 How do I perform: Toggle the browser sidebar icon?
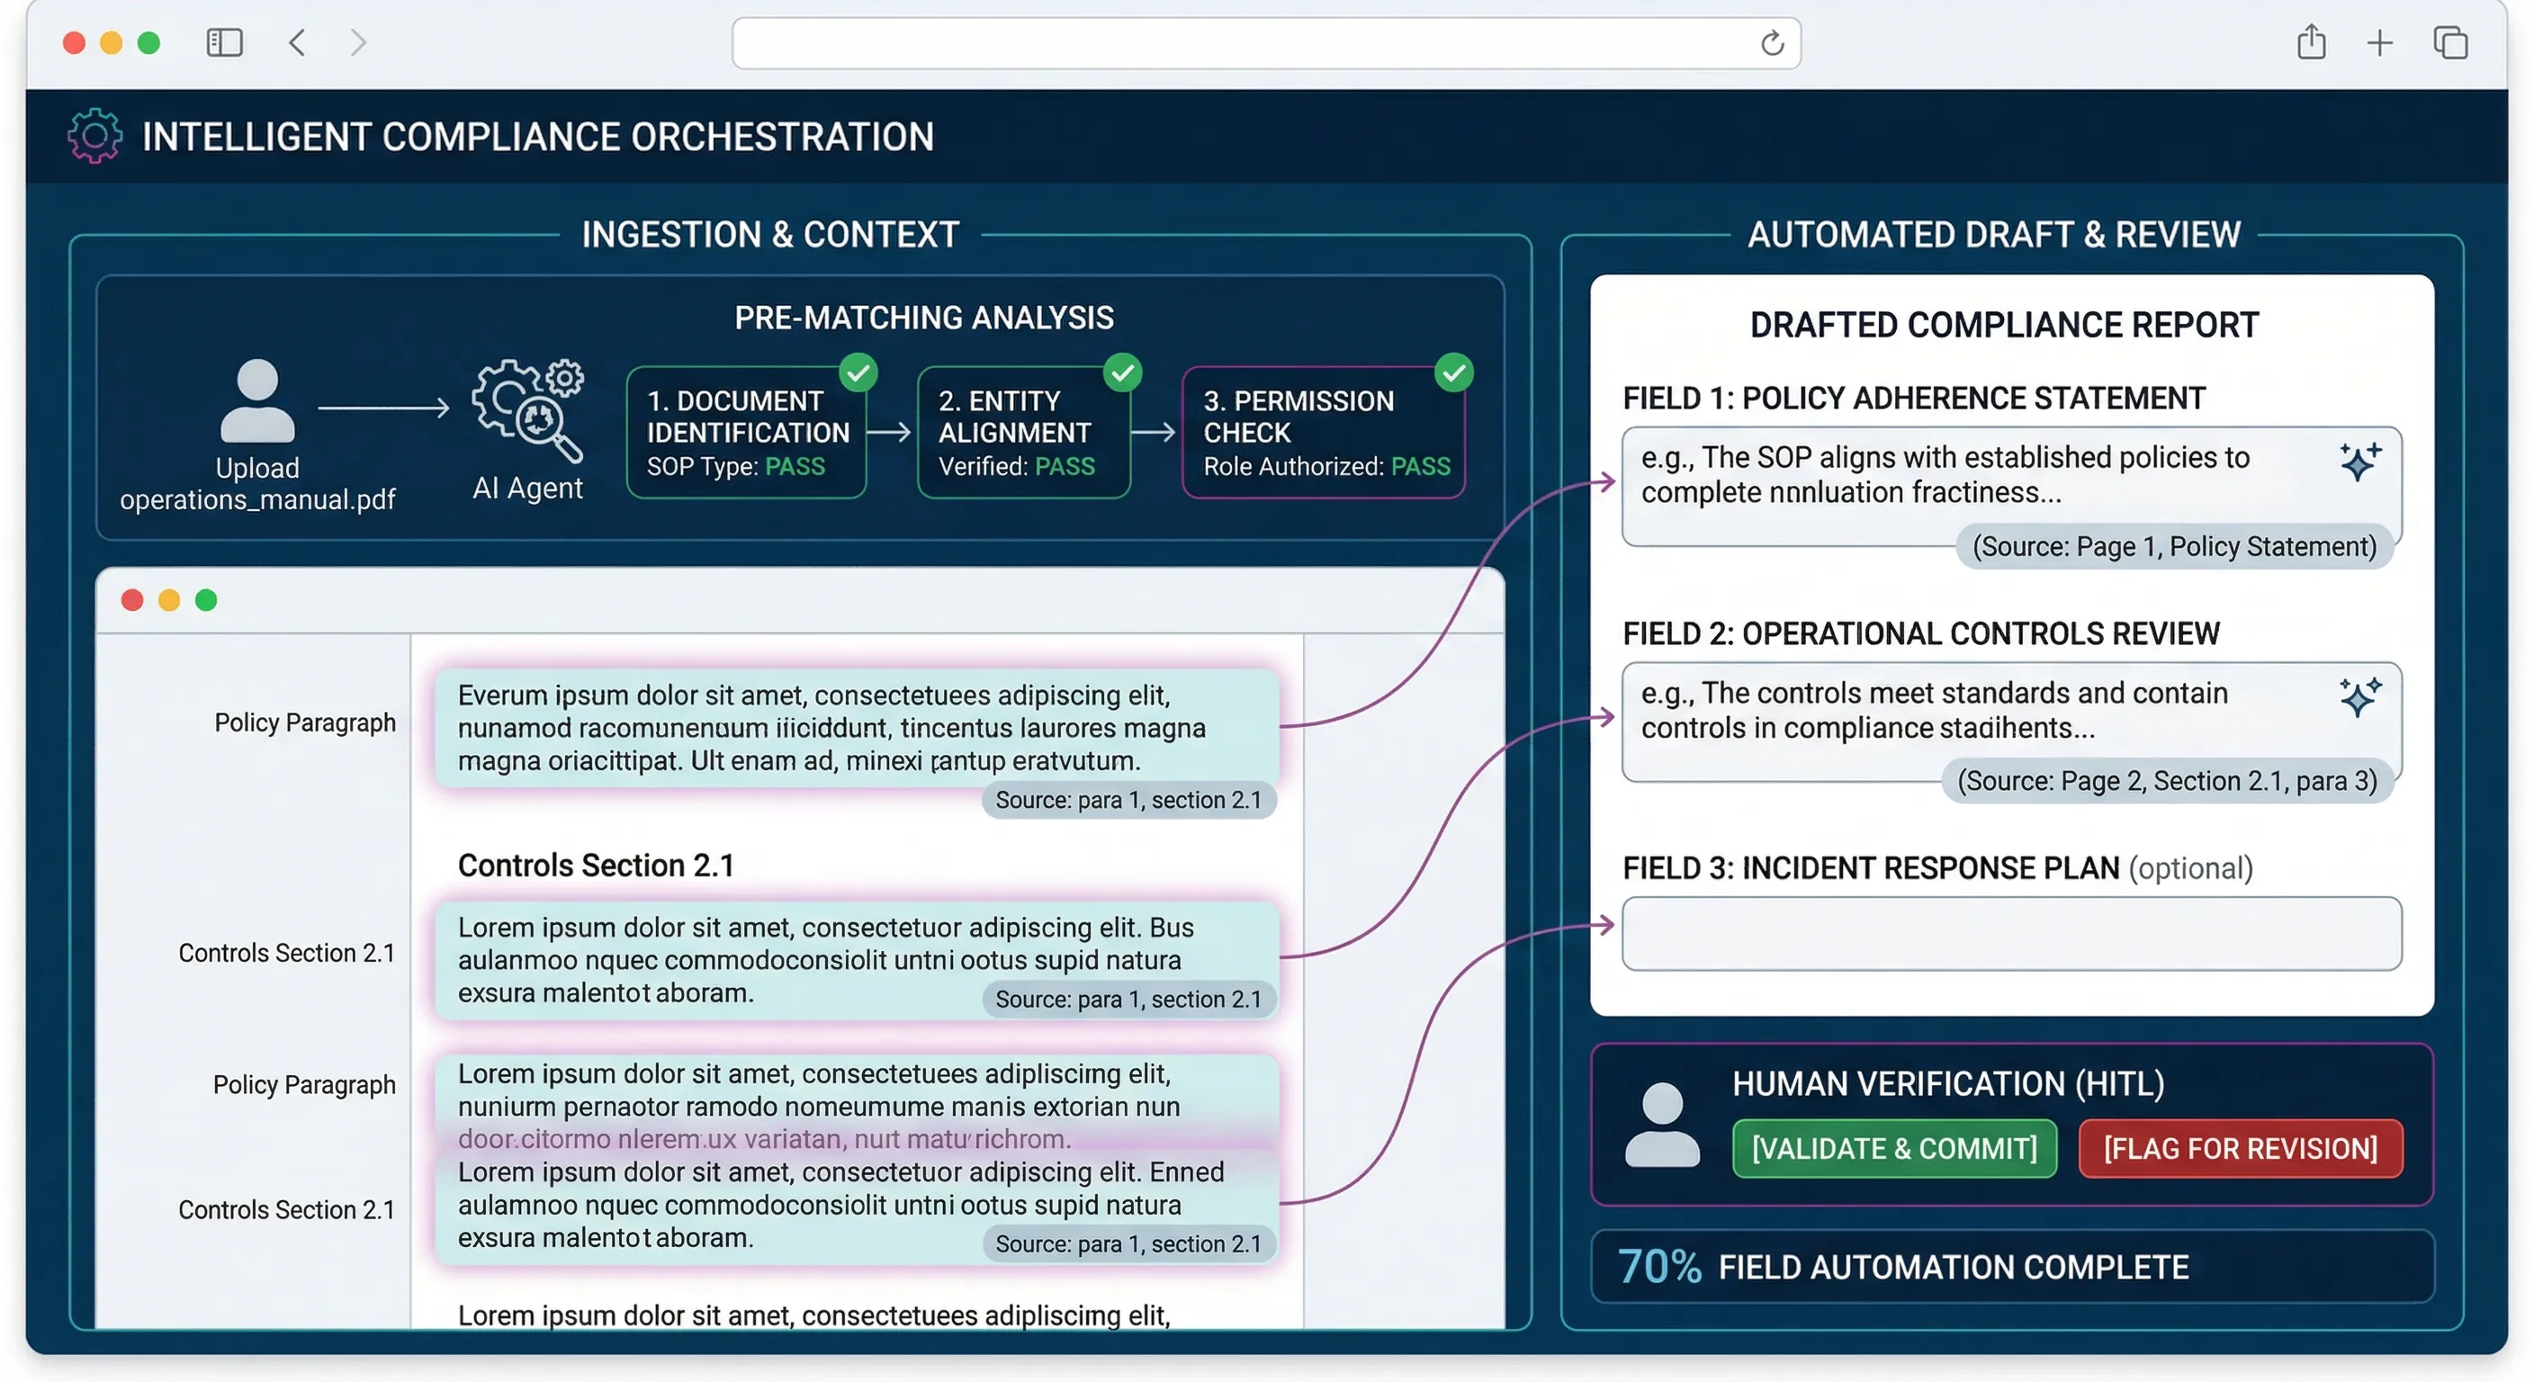click(x=223, y=42)
